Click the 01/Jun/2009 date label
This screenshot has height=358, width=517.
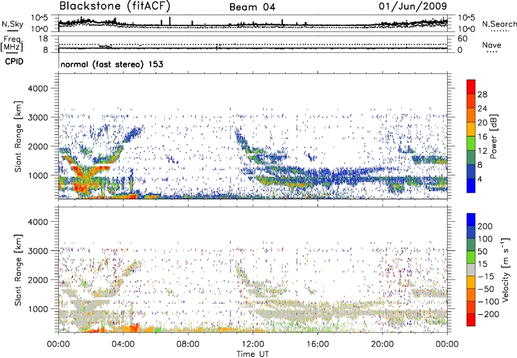click(413, 6)
